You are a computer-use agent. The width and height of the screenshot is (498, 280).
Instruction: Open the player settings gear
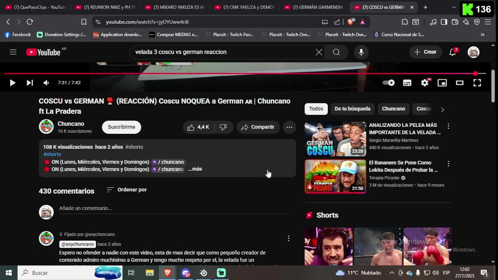(425, 83)
